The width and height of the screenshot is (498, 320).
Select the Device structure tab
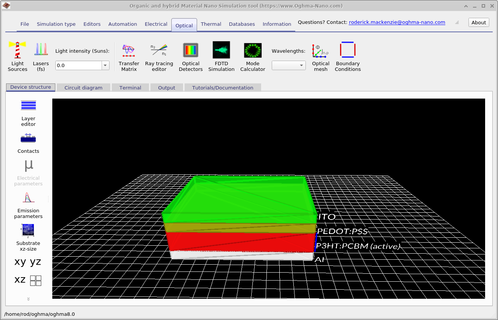point(31,87)
